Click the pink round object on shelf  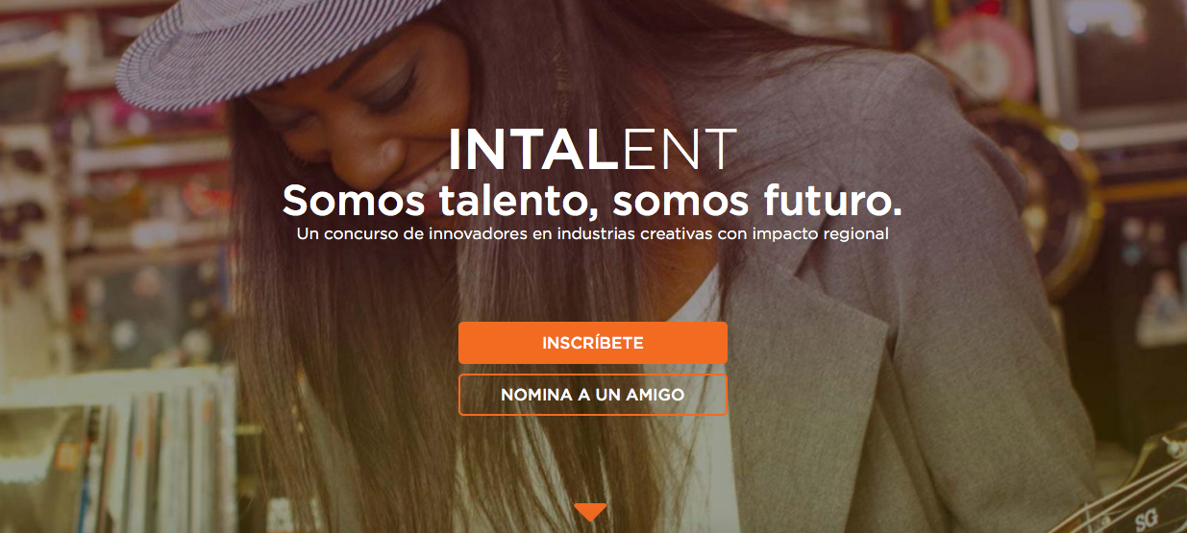pos(971,53)
